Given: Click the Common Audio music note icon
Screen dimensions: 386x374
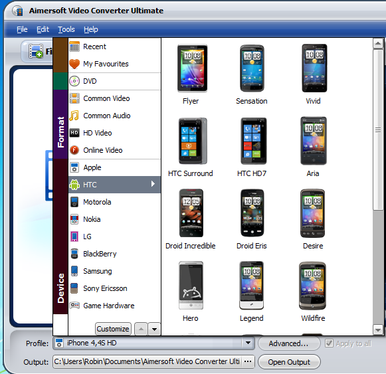Looking at the screenshot, I should [74, 116].
